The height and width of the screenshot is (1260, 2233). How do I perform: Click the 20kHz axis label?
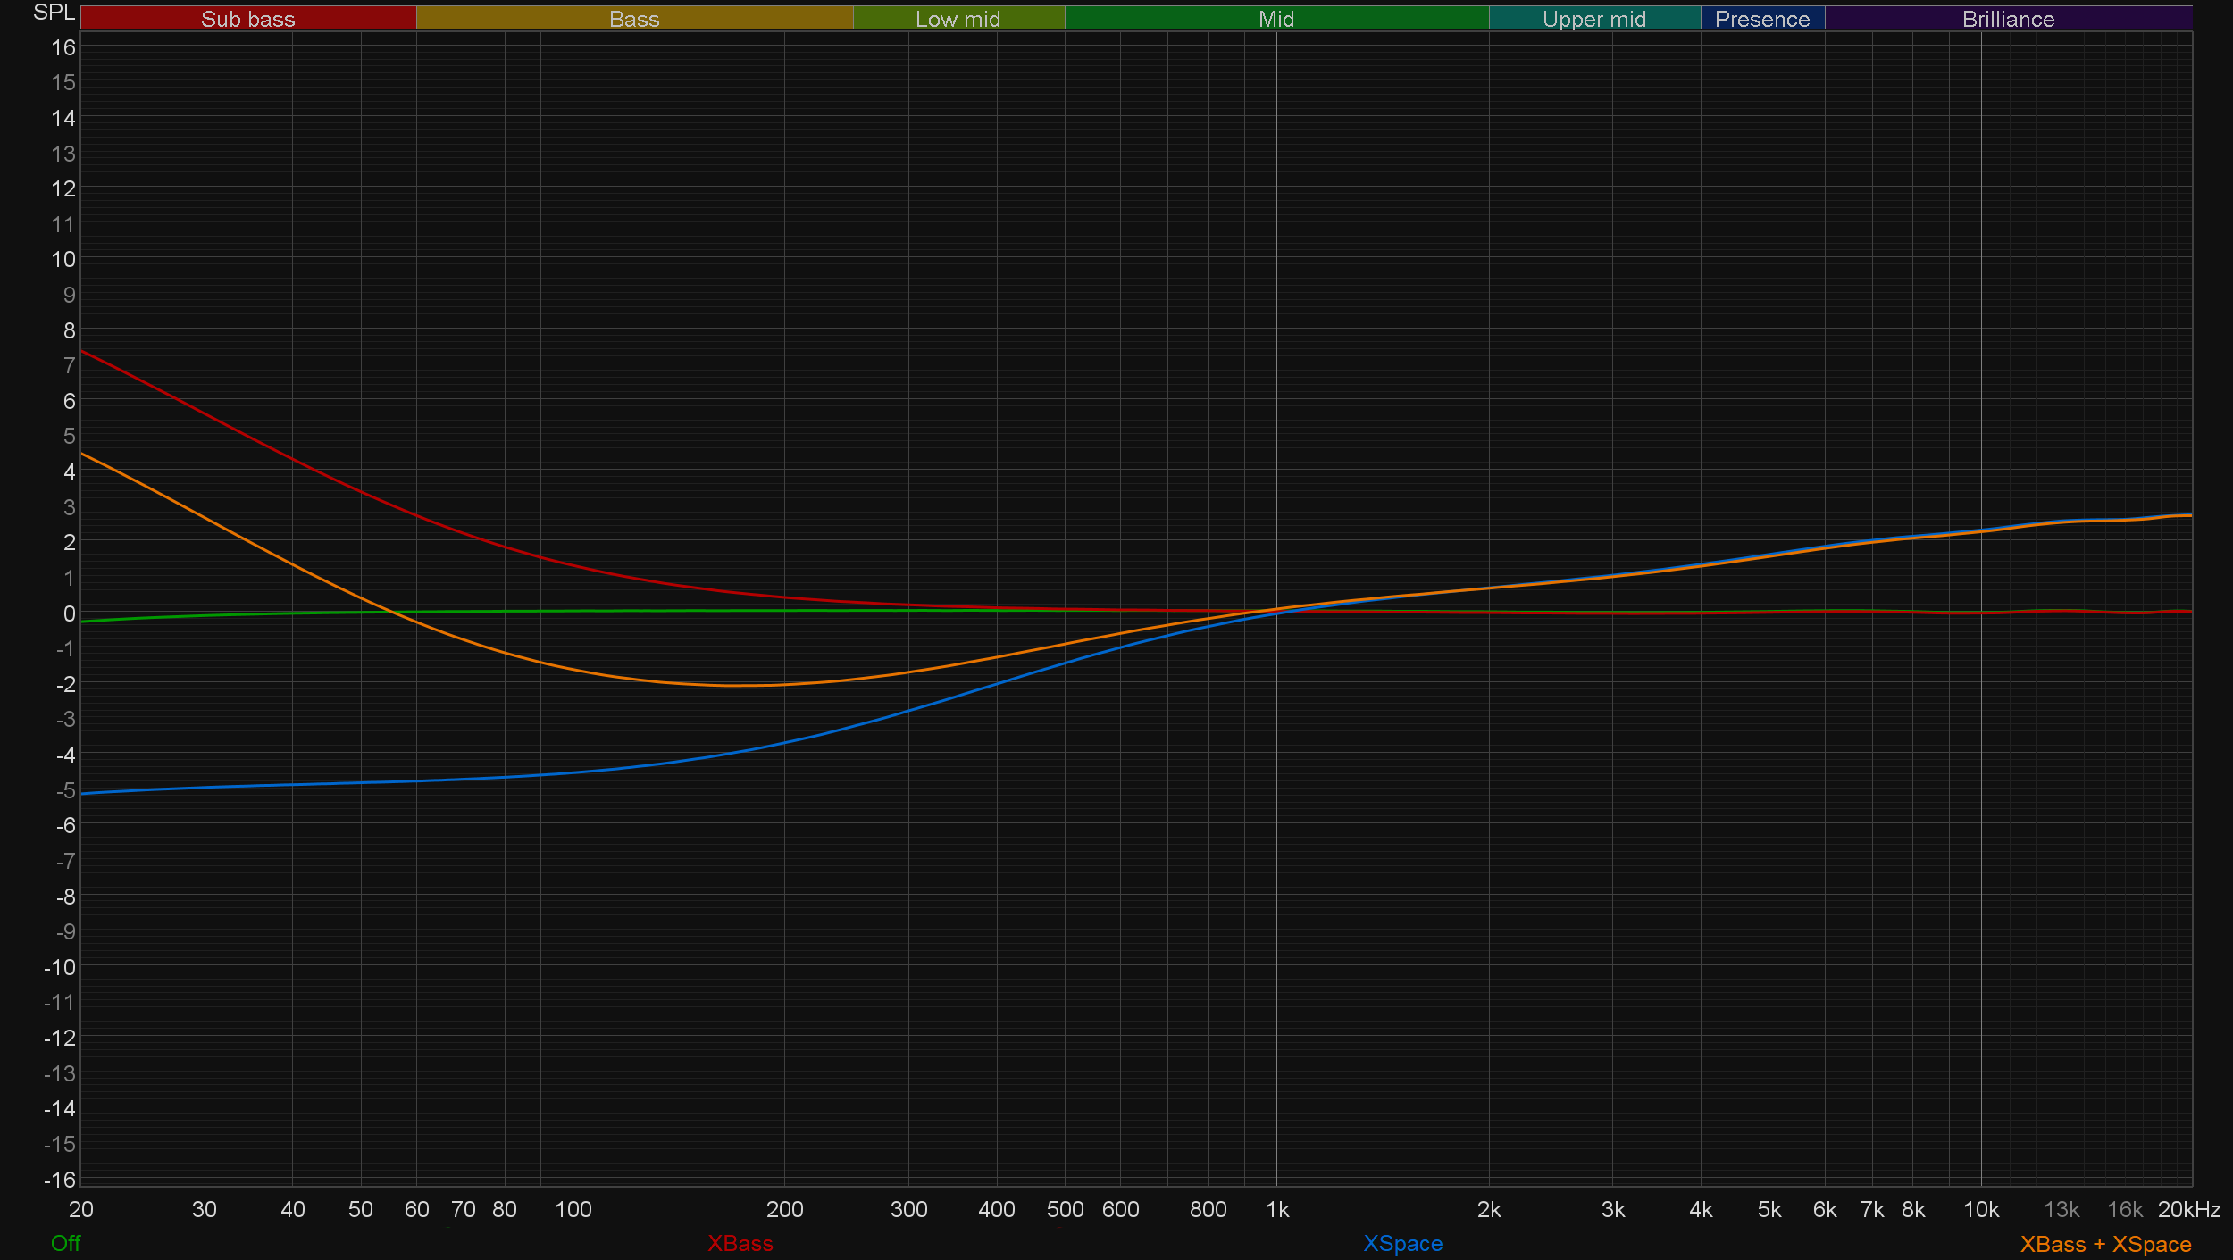(x=2188, y=1209)
